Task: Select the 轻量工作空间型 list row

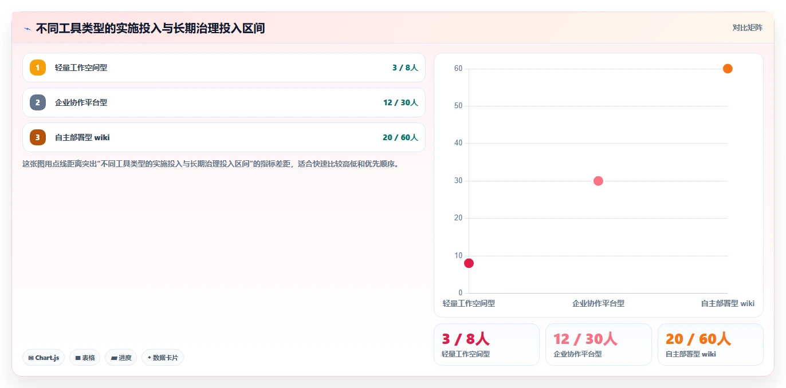Action: coord(224,68)
